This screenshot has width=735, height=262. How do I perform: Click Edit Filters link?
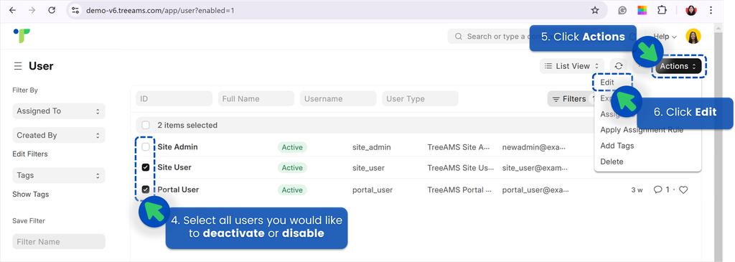(30, 154)
